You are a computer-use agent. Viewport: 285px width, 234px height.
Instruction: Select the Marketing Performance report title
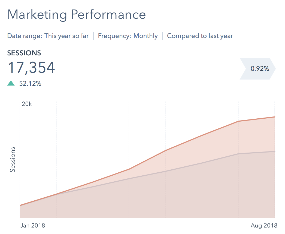coord(77,15)
